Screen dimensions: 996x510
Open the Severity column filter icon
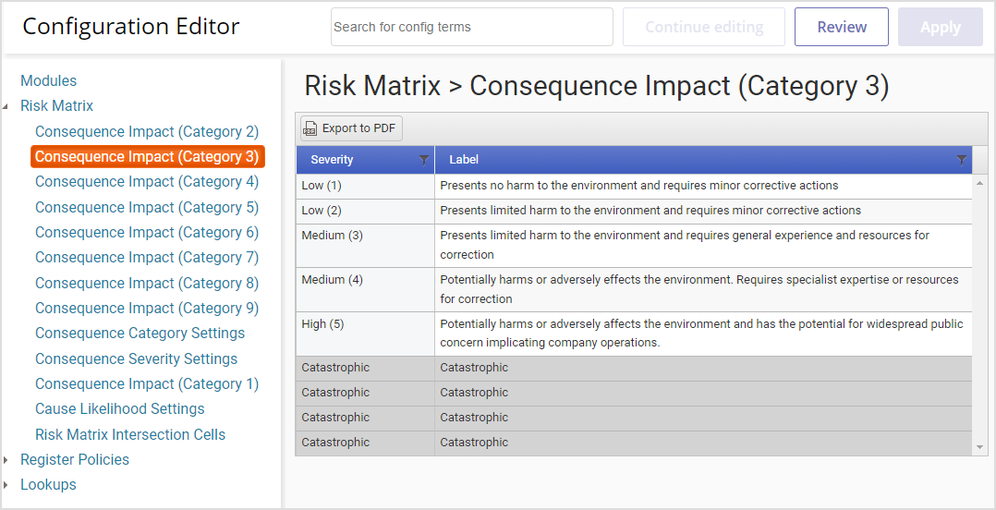424,160
